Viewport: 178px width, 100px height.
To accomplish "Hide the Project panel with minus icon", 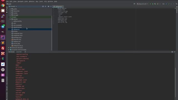I will [51, 6].
